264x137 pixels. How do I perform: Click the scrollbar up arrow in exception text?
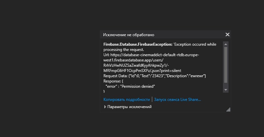click(x=226, y=44)
